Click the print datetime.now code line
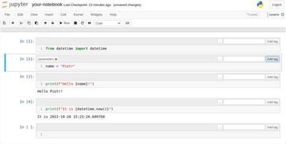 [x=79, y=109]
